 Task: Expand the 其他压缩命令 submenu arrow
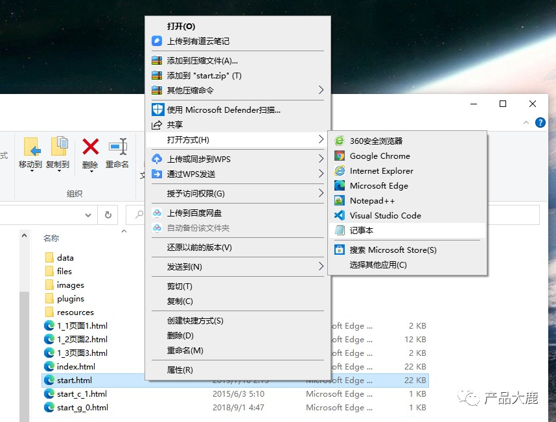click(321, 90)
